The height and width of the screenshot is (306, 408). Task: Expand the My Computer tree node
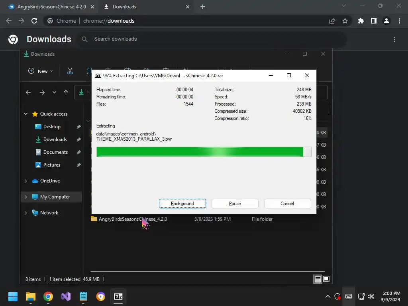(26, 197)
